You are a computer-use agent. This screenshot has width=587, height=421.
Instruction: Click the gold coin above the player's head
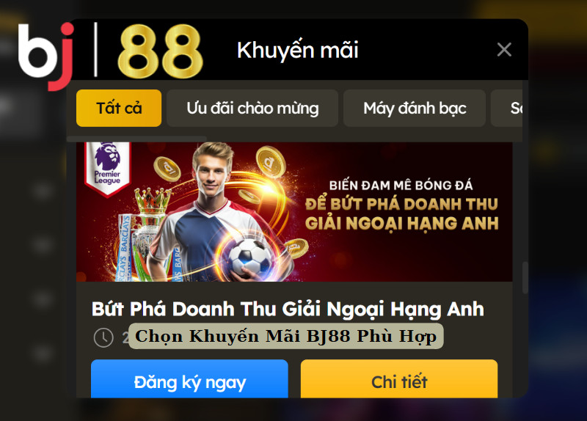pyautogui.click(x=271, y=161)
